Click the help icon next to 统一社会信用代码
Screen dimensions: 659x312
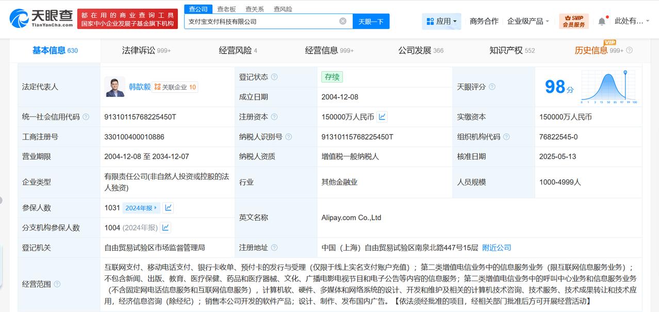pyautogui.click(x=86, y=117)
